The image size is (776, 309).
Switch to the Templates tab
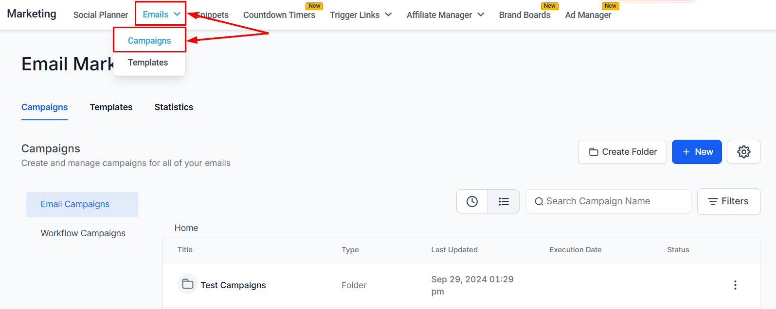pyautogui.click(x=111, y=107)
